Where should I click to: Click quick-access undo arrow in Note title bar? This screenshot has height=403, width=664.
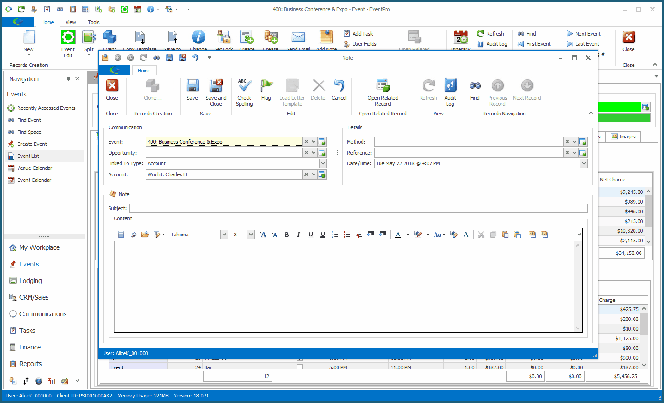click(195, 58)
